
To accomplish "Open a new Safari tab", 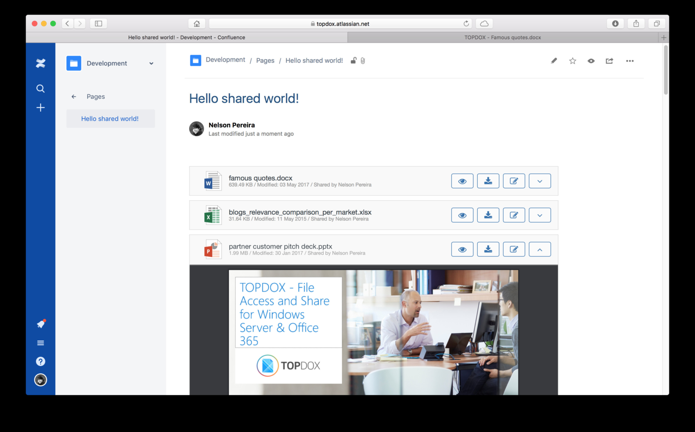I will (x=663, y=37).
